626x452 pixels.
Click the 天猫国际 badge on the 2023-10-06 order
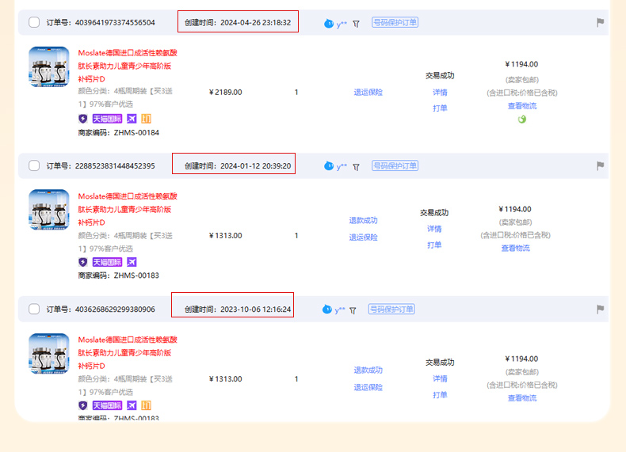107,405
